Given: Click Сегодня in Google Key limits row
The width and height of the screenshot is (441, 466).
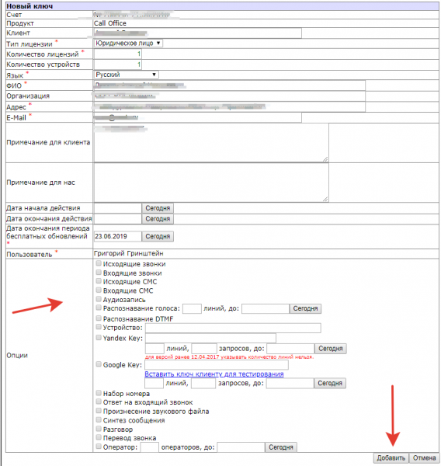Looking at the screenshot, I should coord(330,383).
